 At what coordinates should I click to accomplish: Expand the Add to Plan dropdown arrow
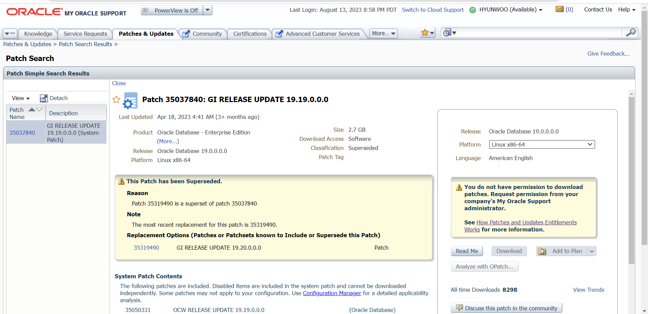click(x=592, y=251)
